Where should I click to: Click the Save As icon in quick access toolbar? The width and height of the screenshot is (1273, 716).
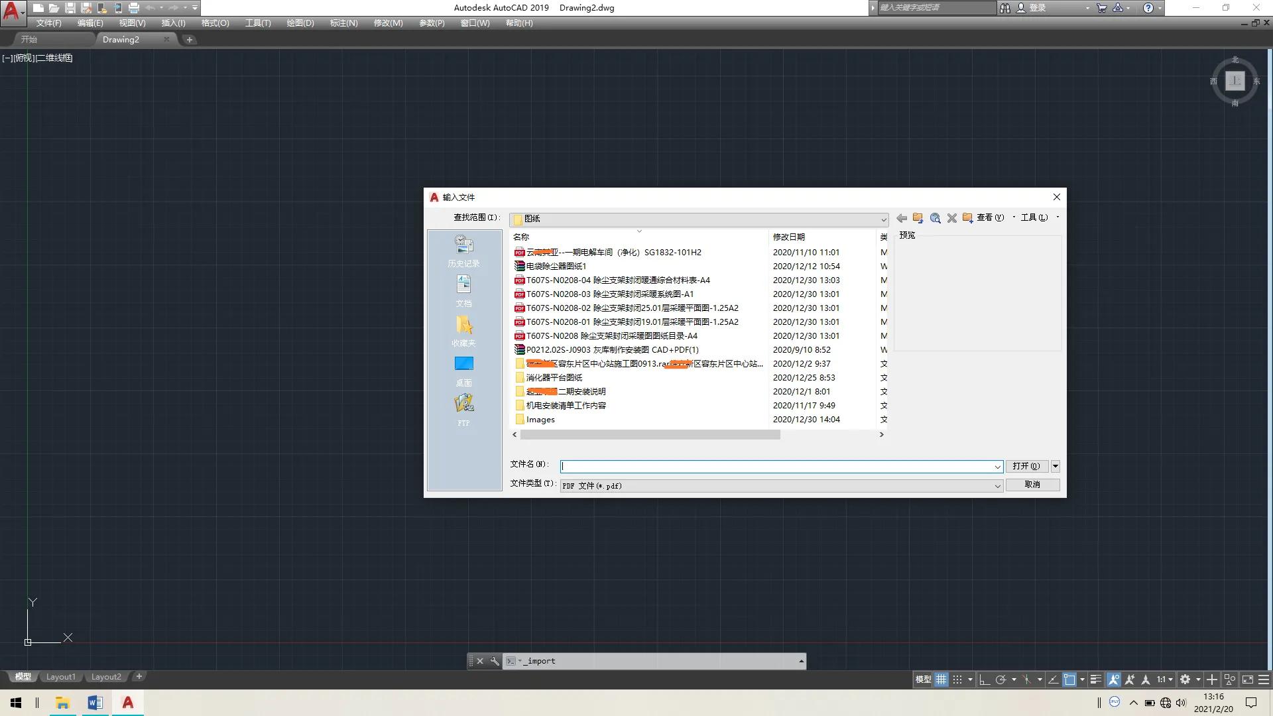tap(86, 8)
